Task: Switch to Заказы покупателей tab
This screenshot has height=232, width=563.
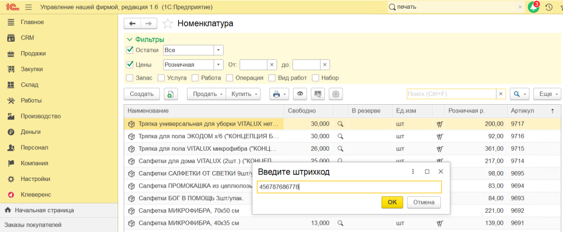Action: click(59, 225)
